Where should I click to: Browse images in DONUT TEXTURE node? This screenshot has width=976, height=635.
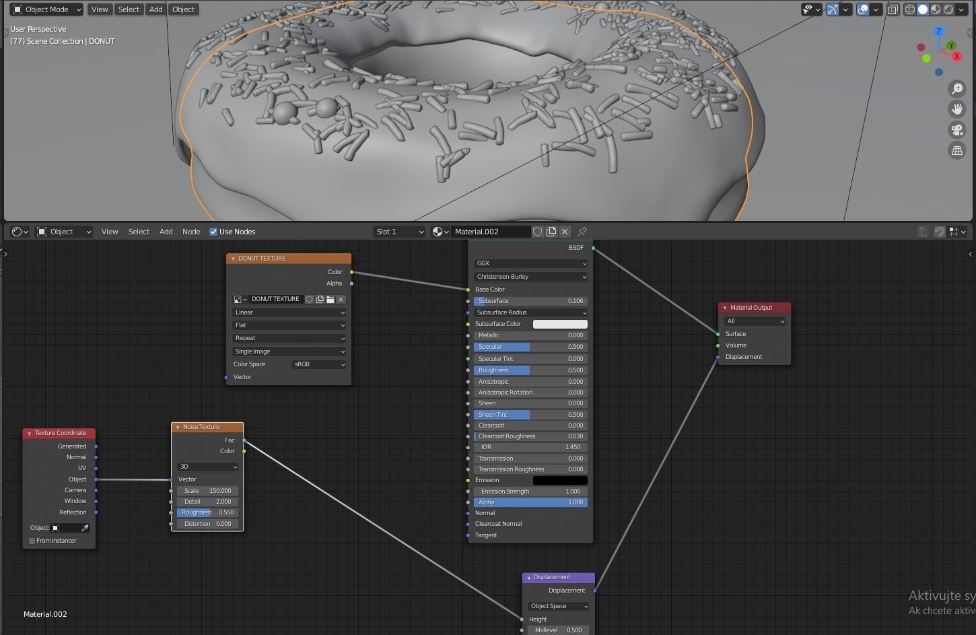pos(240,299)
